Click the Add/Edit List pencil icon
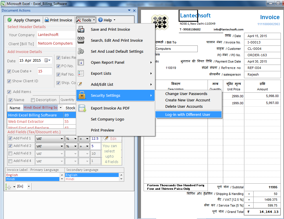This screenshot has height=219, width=284. [x=80, y=84]
